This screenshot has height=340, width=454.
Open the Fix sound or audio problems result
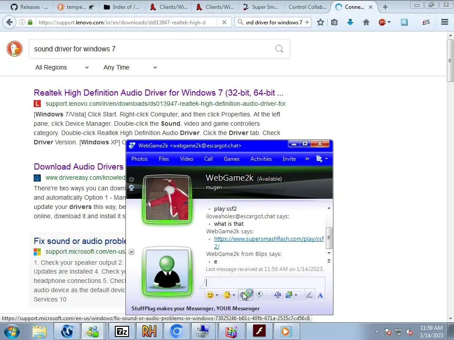coord(80,241)
